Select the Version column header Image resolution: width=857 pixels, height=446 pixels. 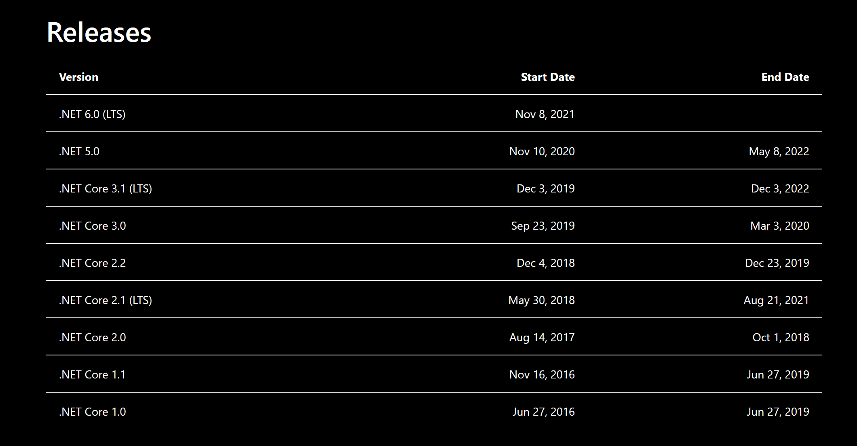(79, 77)
